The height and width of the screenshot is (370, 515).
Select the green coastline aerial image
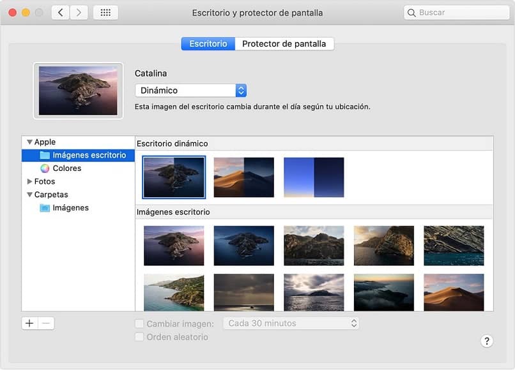point(174,292)
